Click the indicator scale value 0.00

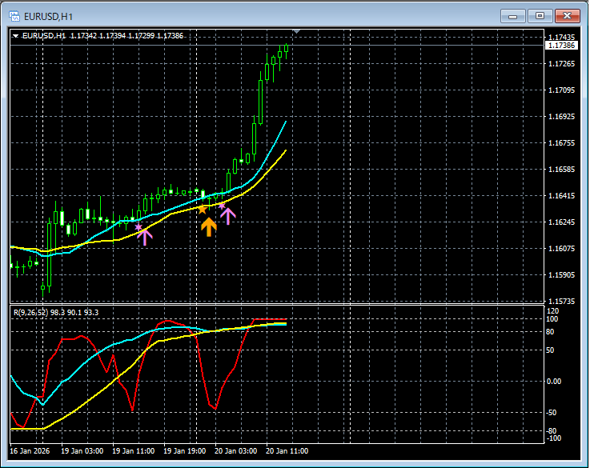coord(553,381)
